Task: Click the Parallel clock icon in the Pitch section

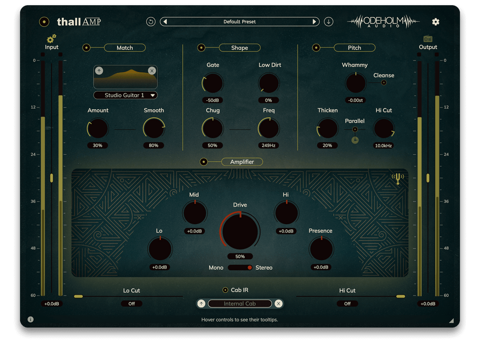Action: tap(355, 139)
